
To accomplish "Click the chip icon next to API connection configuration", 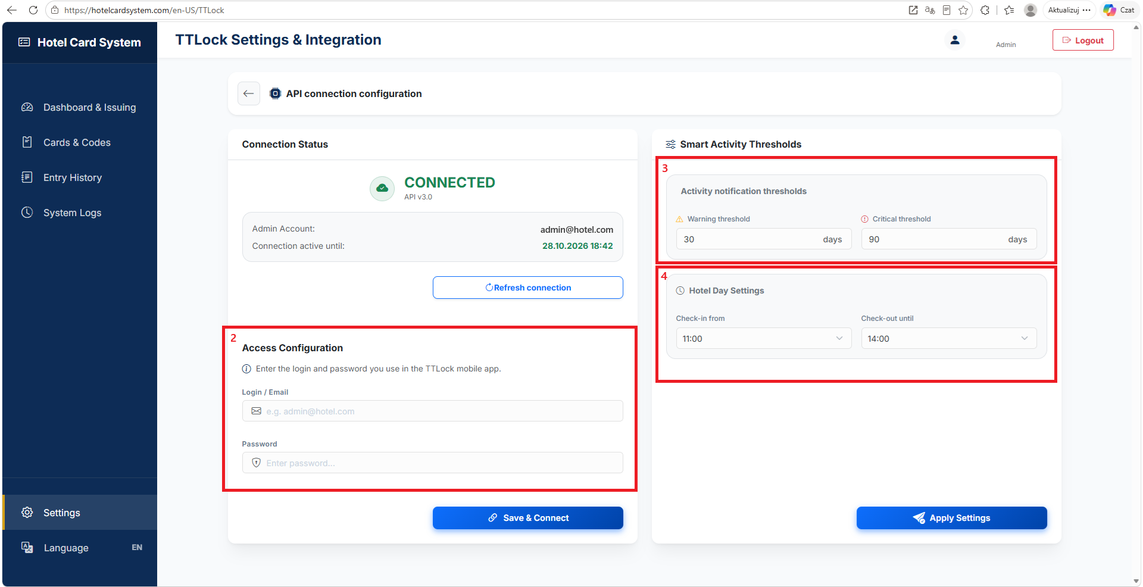I will coord(275,93).
